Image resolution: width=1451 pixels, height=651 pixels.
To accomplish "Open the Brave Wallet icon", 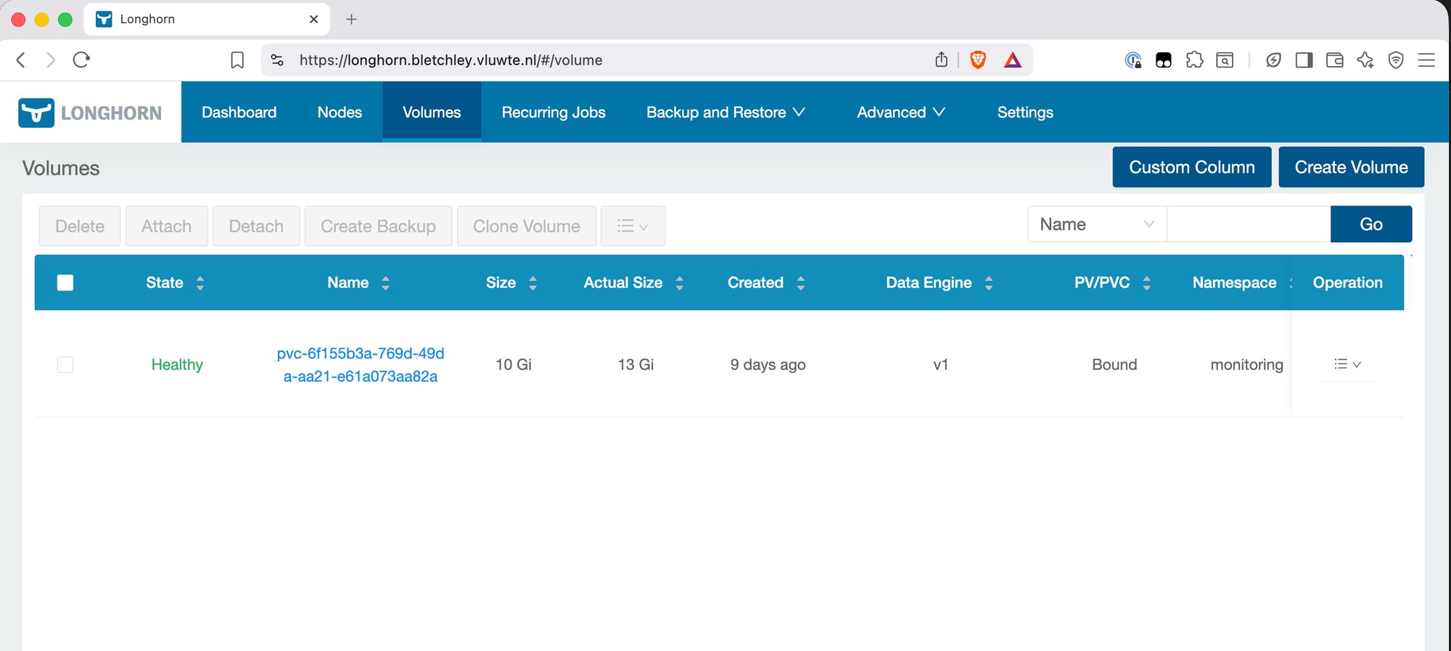I will pos(1335,60).
